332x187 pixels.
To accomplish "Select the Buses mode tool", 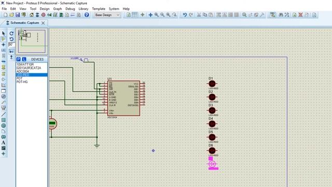I will coord(4,61).
